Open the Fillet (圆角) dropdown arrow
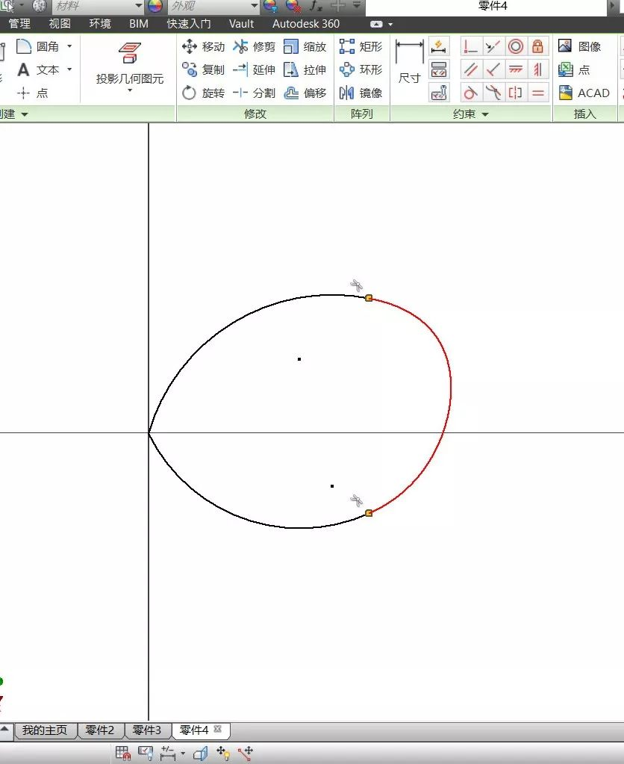The width and height of the screenshot is (624, 764). 69,46
